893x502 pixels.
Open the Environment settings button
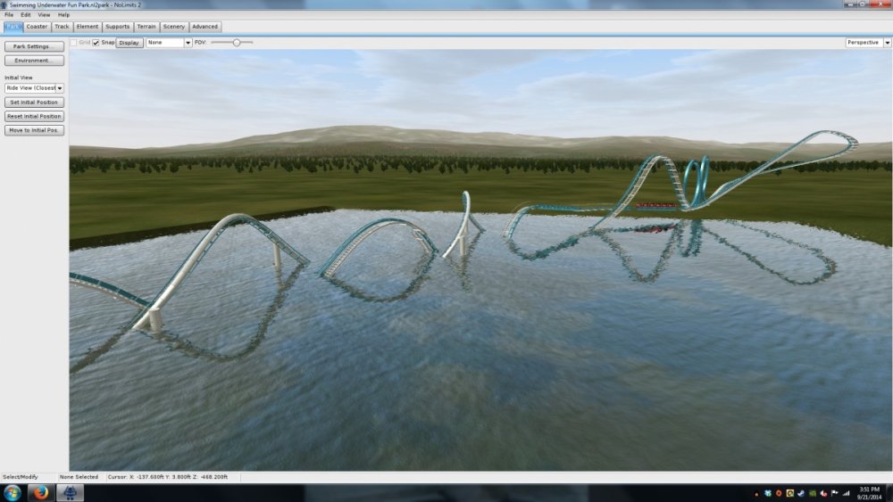[x=34, y=61]
